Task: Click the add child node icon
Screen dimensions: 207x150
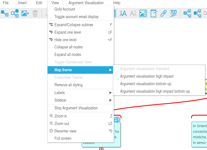Action: pos(5,13)
